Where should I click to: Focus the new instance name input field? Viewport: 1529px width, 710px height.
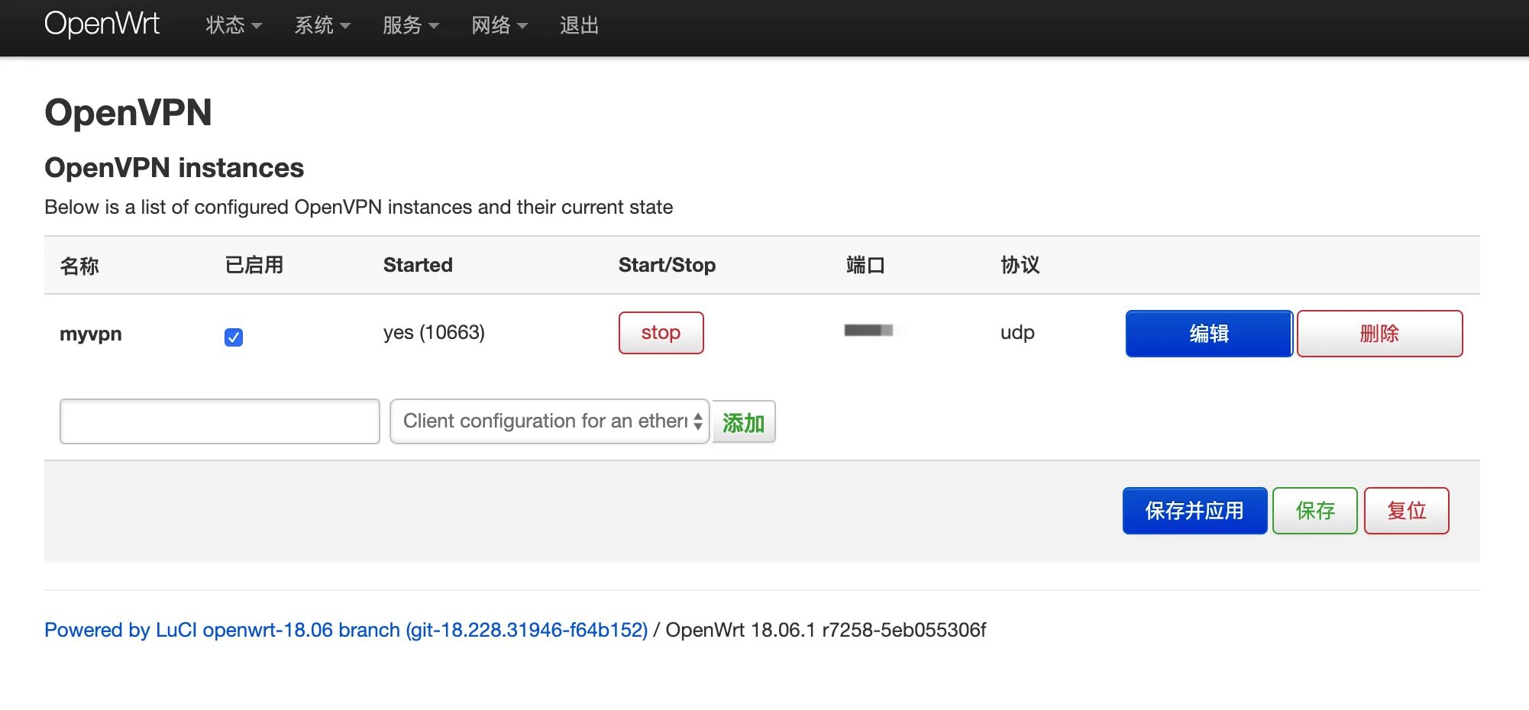(220, 421)
